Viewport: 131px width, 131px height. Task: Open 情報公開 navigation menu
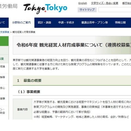point(120,23)
